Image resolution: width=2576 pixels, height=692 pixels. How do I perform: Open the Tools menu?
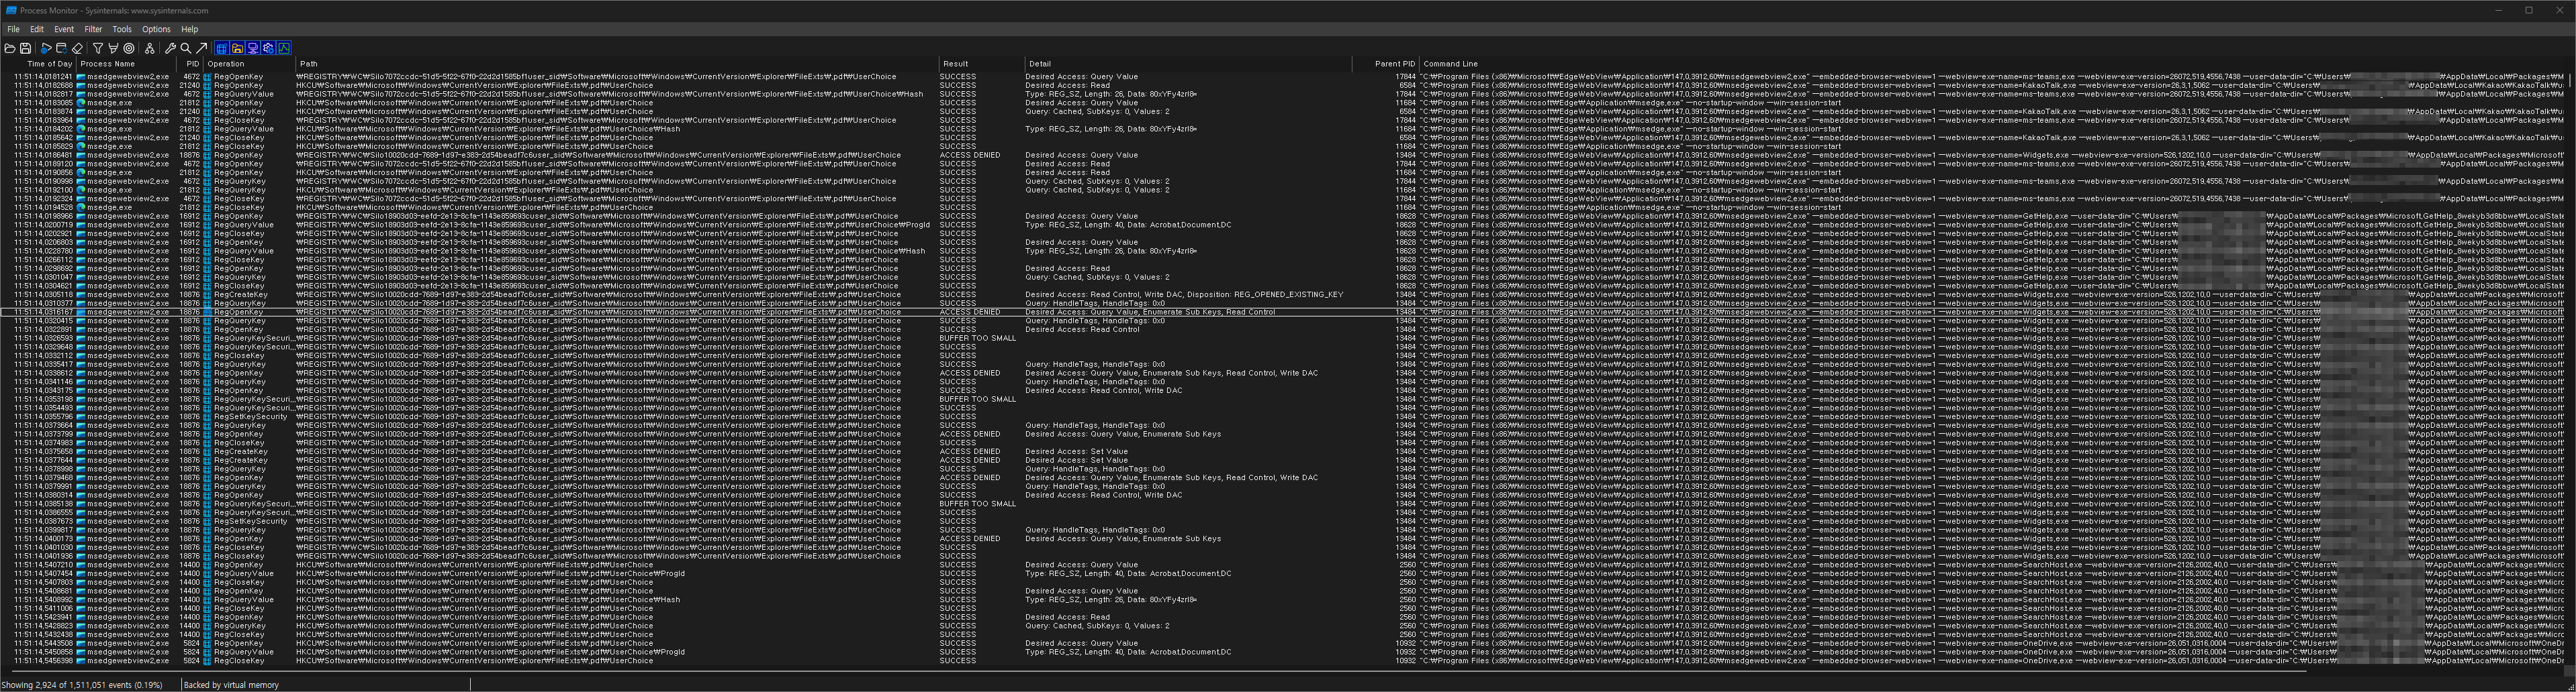tap(122, 29)
